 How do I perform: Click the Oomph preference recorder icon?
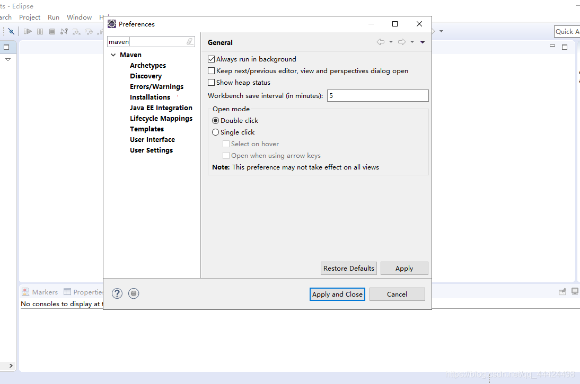(134, 293)
